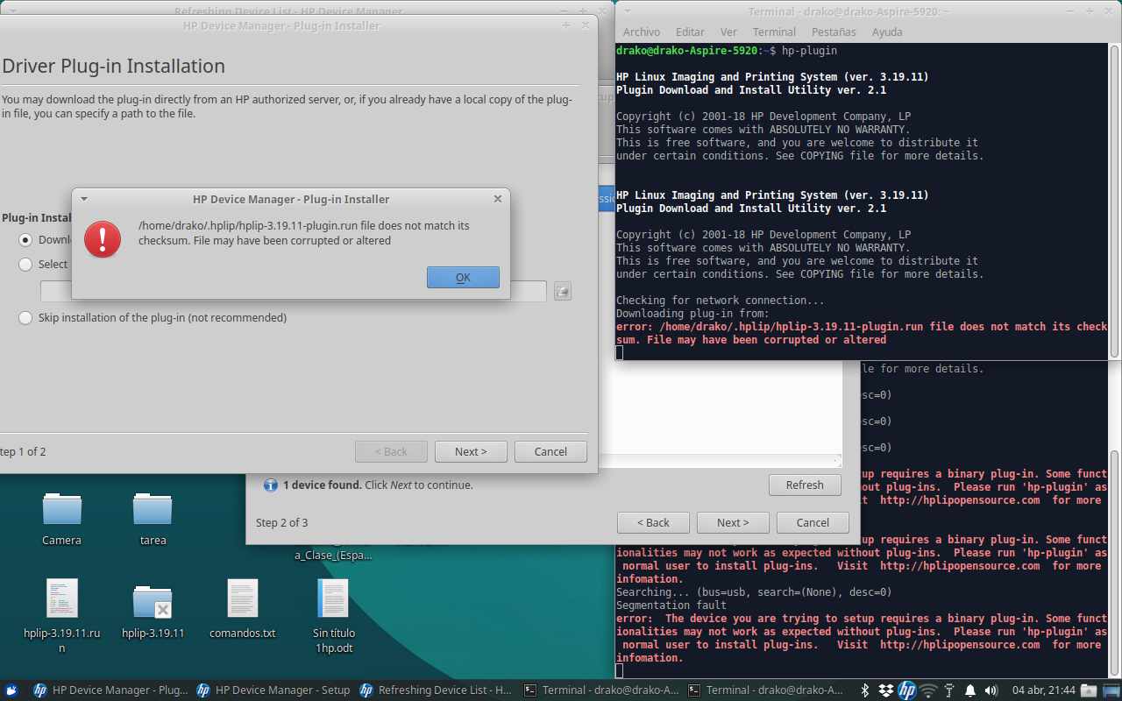
Task: Go Back in the Setup window
Action: [x=653, y=522]
